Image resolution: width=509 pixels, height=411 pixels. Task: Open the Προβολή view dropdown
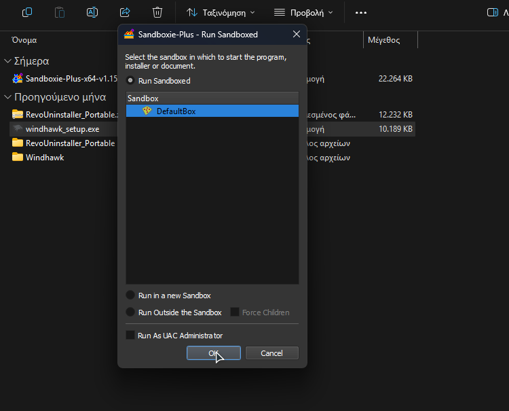(x=303, y=13)
